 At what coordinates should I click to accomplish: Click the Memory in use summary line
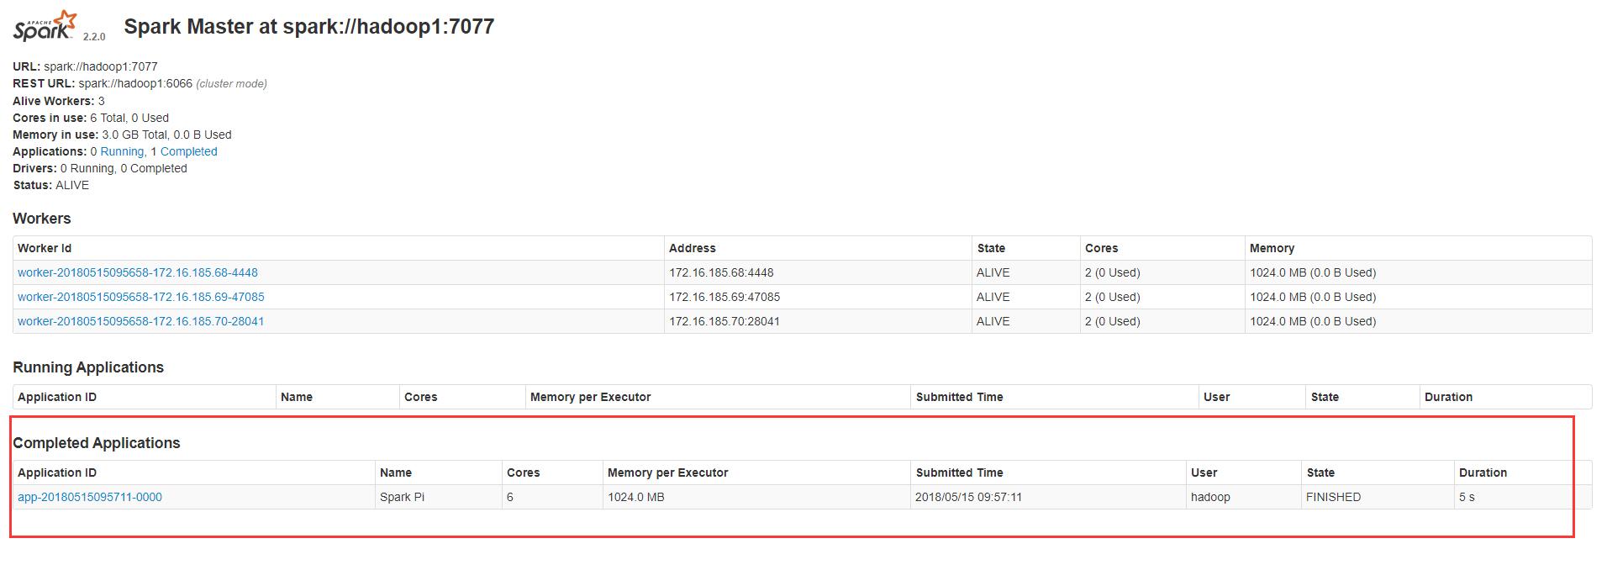coord(122,135)
